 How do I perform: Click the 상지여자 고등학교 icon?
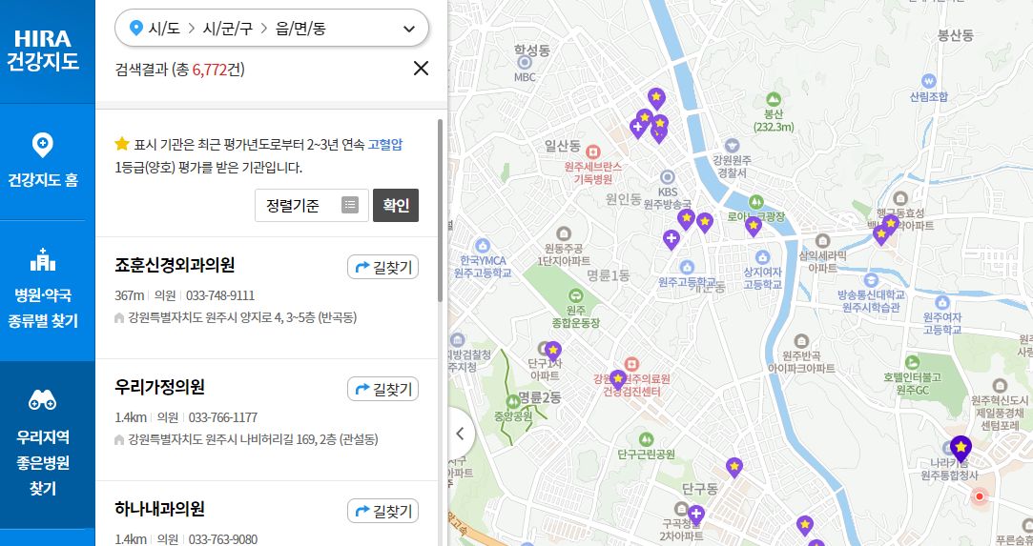click(763, 257)
